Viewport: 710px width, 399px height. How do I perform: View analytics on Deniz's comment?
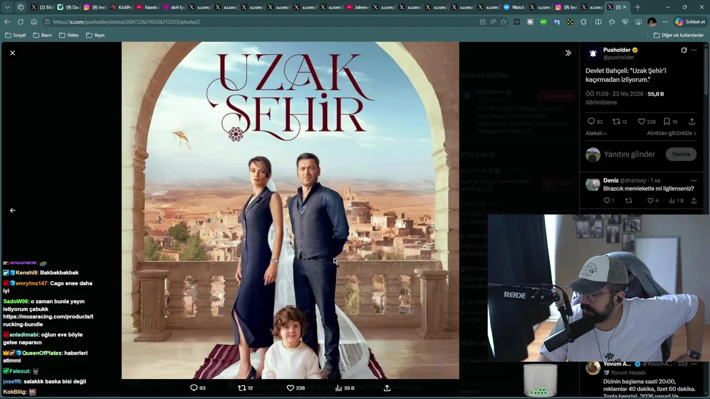coord(677,201)
